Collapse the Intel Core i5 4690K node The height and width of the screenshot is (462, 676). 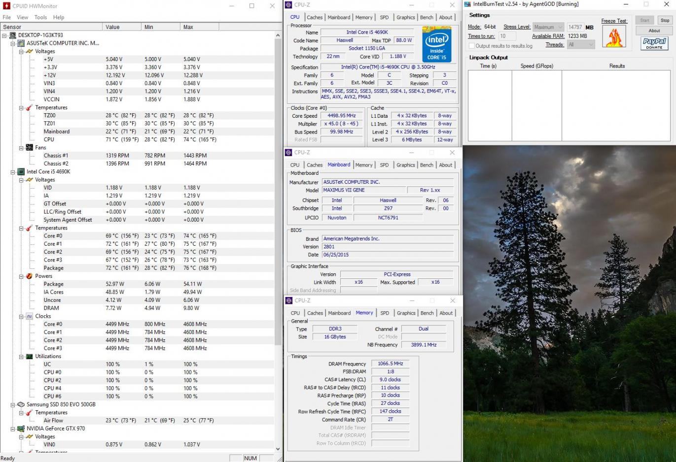13,172
